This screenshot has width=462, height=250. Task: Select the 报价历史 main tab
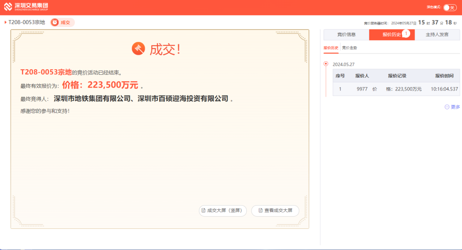[x=391, y=35]
